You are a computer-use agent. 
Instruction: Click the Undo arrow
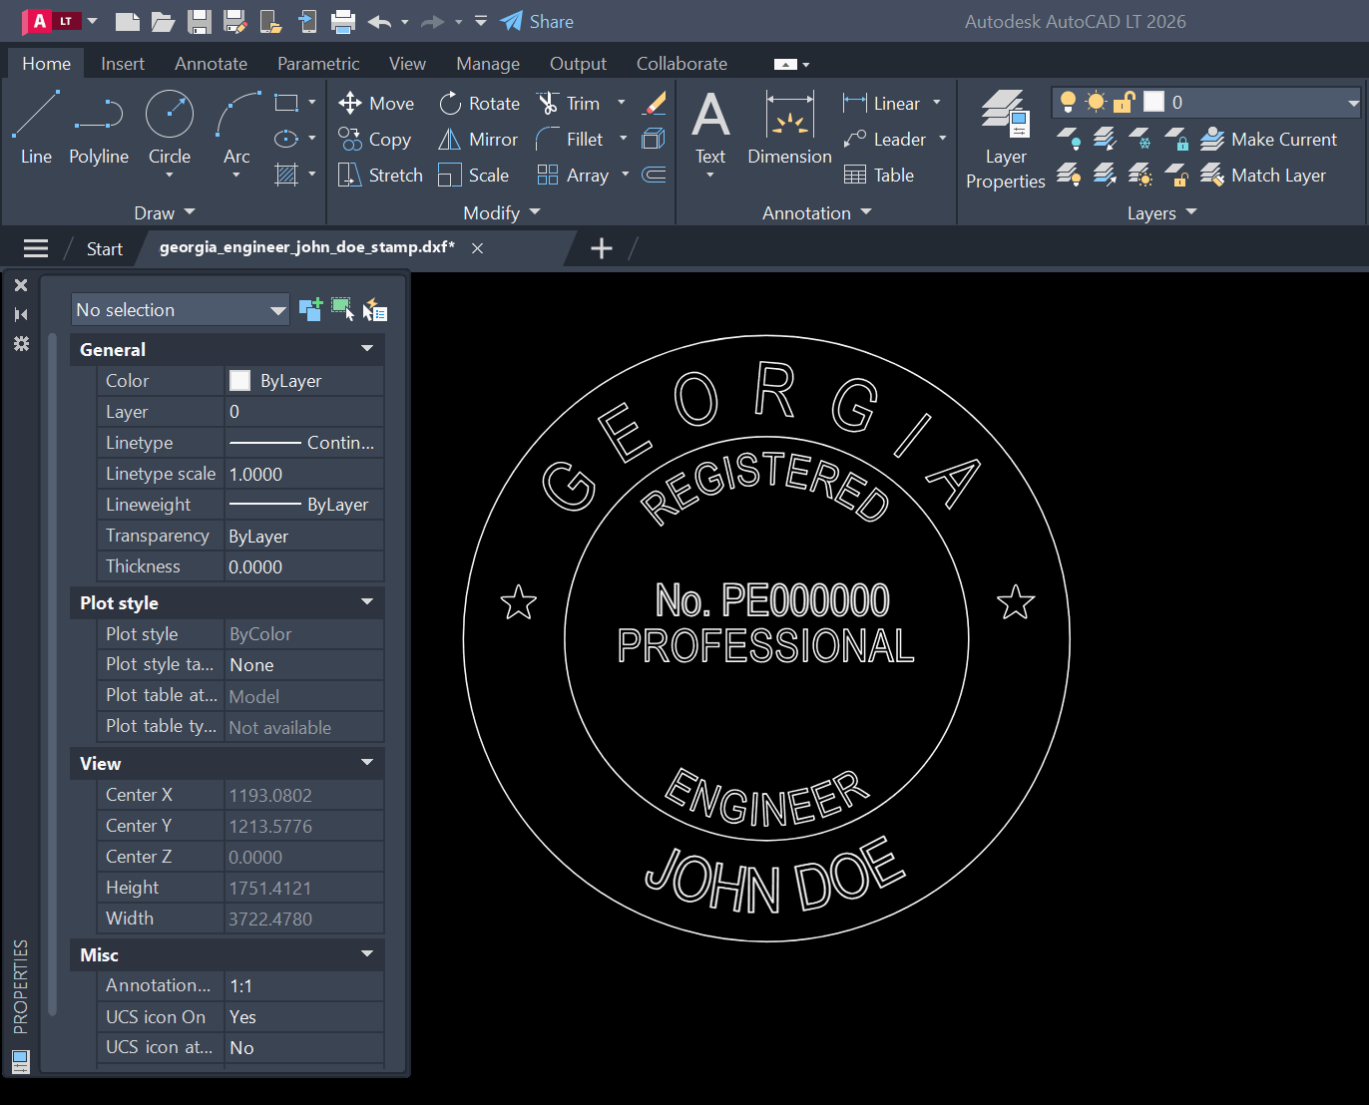tap(379, 22)
